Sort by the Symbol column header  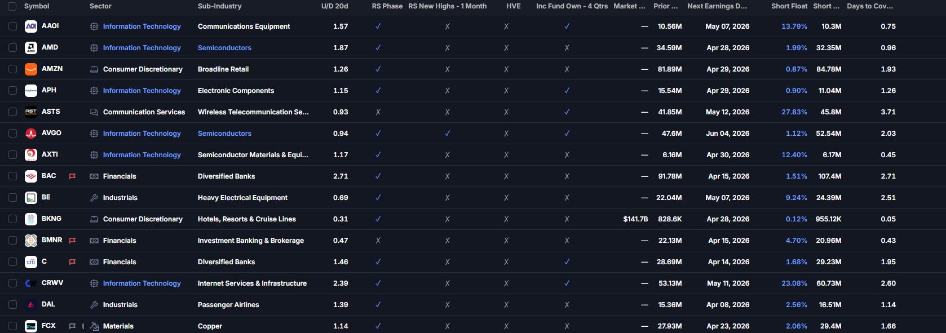[37, 6]
